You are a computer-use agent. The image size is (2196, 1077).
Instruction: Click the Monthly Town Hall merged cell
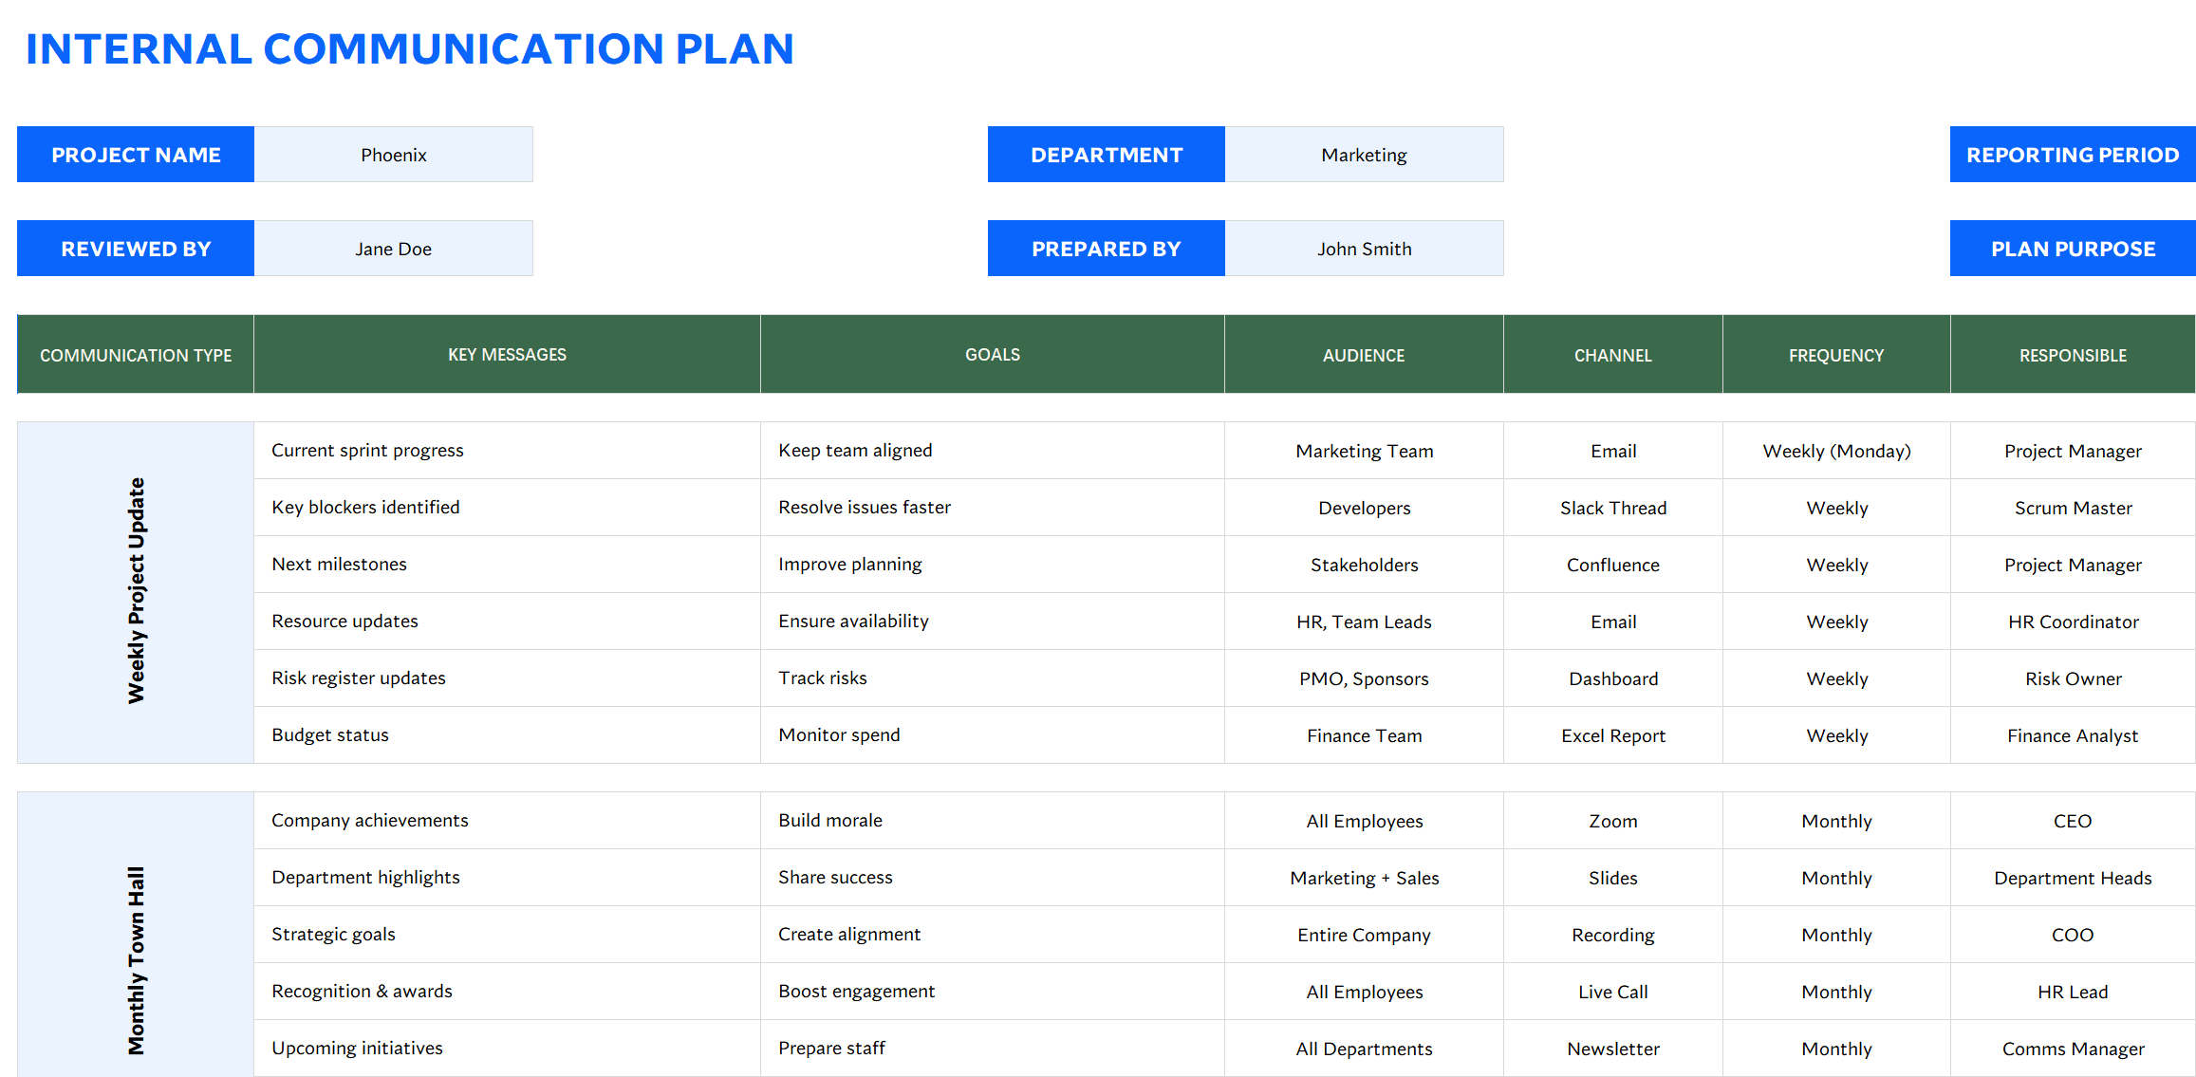pyautogui.click(x=136, y=935)
